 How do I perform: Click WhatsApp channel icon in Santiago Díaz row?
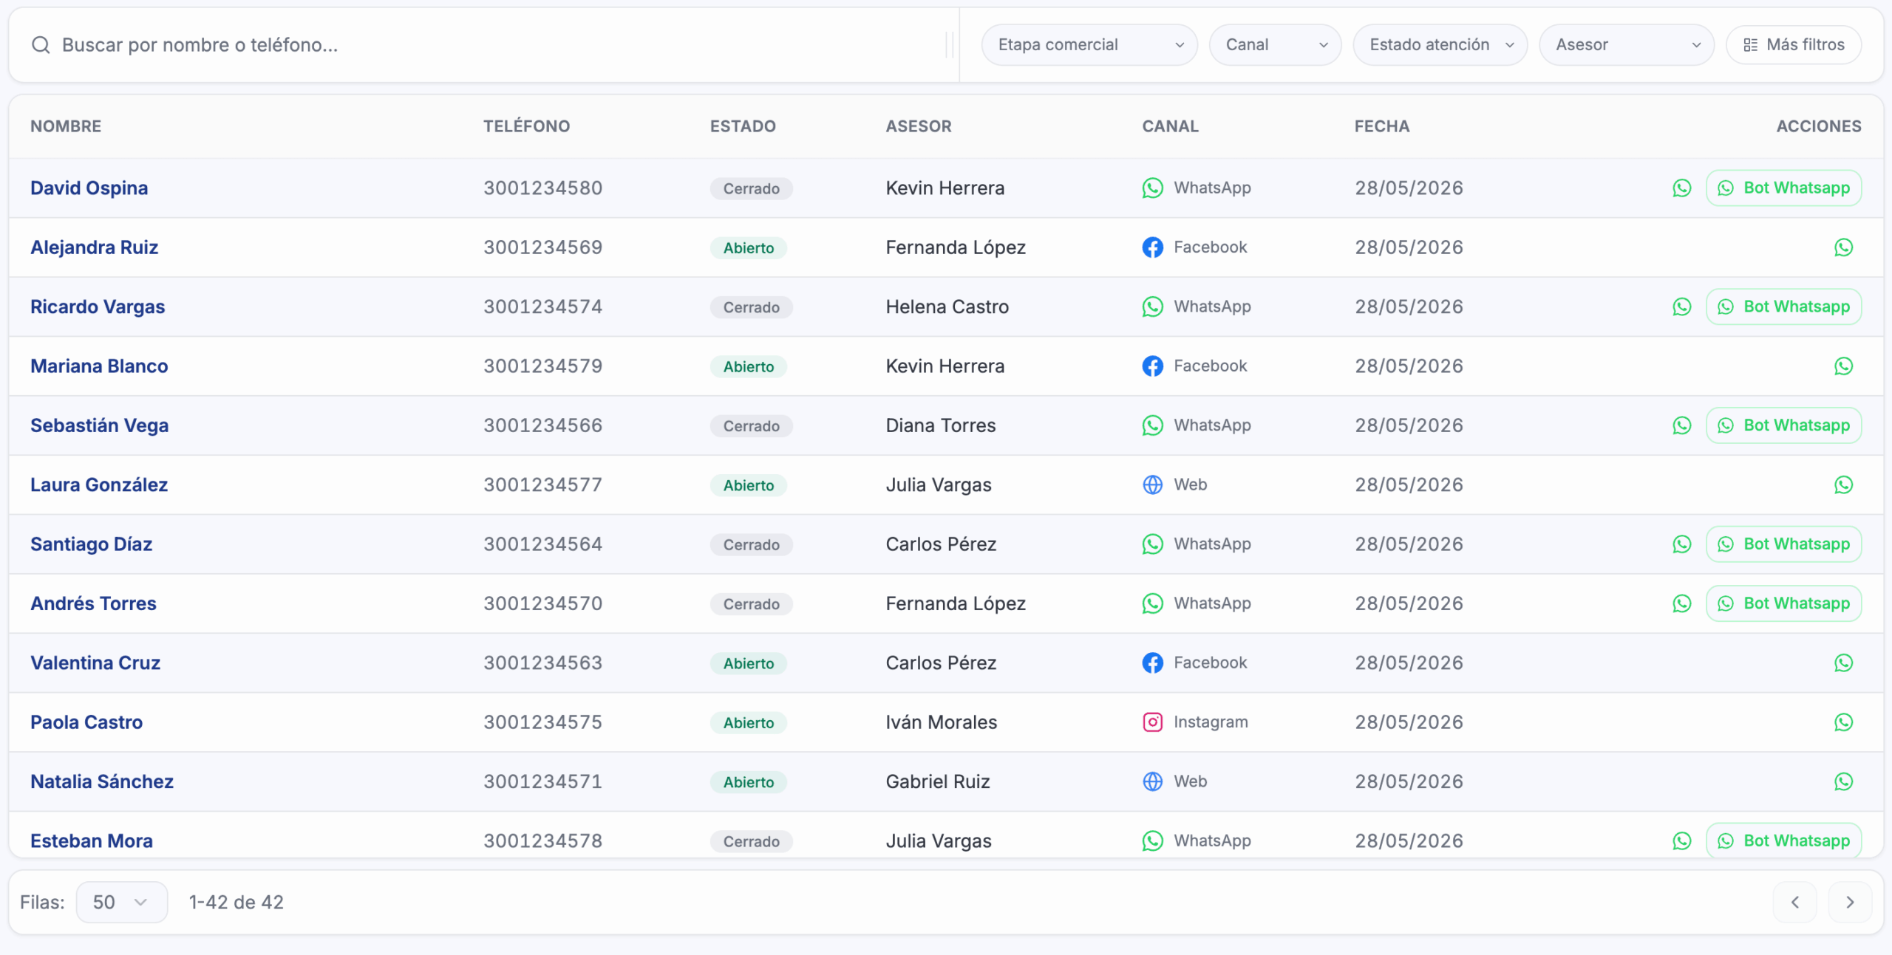tap(1152, 544)
